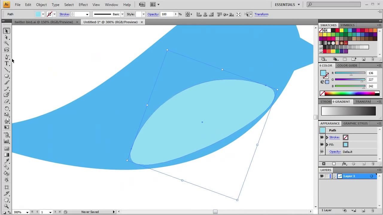Screen dimensions: 383x215
Task: Switch to the Symbols panel tab
Action: pyautogui.click(x=347, y=25)
